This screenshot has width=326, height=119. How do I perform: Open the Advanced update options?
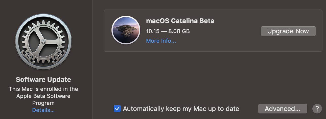tap(283, 109)
